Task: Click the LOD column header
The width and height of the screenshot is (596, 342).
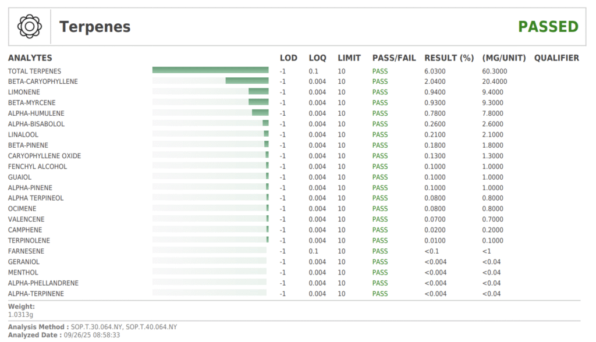Action: click(x=288, y=58)
